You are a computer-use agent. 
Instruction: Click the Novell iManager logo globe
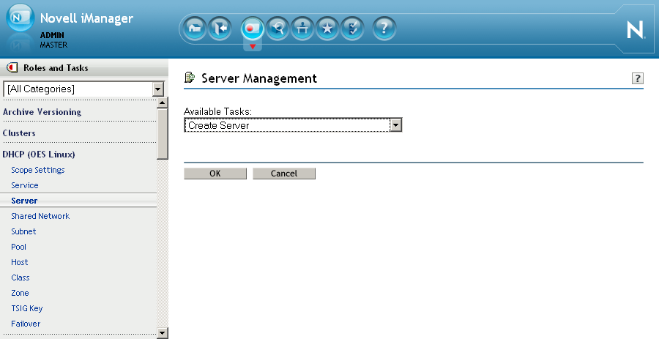coord(21,18)
